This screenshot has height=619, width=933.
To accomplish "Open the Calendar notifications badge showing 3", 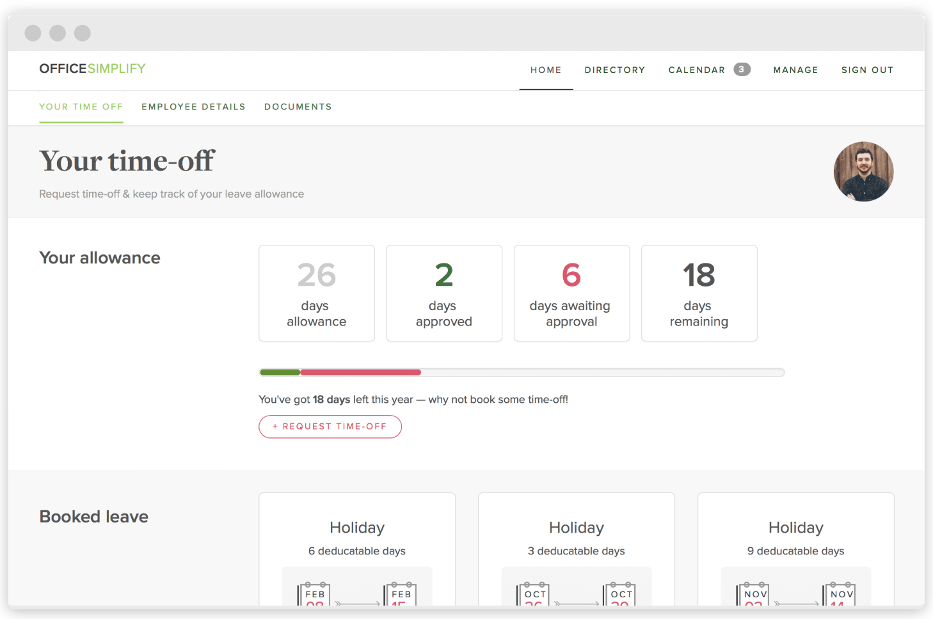I will coord(741,69).
